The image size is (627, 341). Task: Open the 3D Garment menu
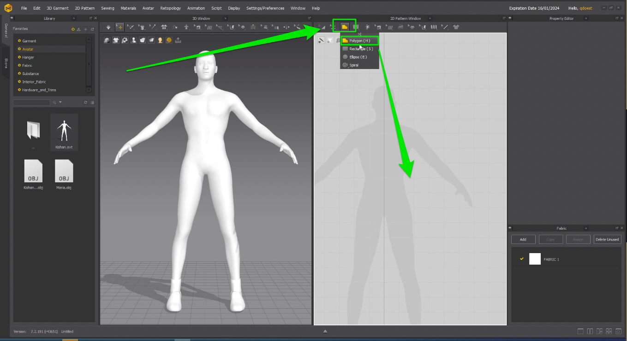[x=58, y=8]
